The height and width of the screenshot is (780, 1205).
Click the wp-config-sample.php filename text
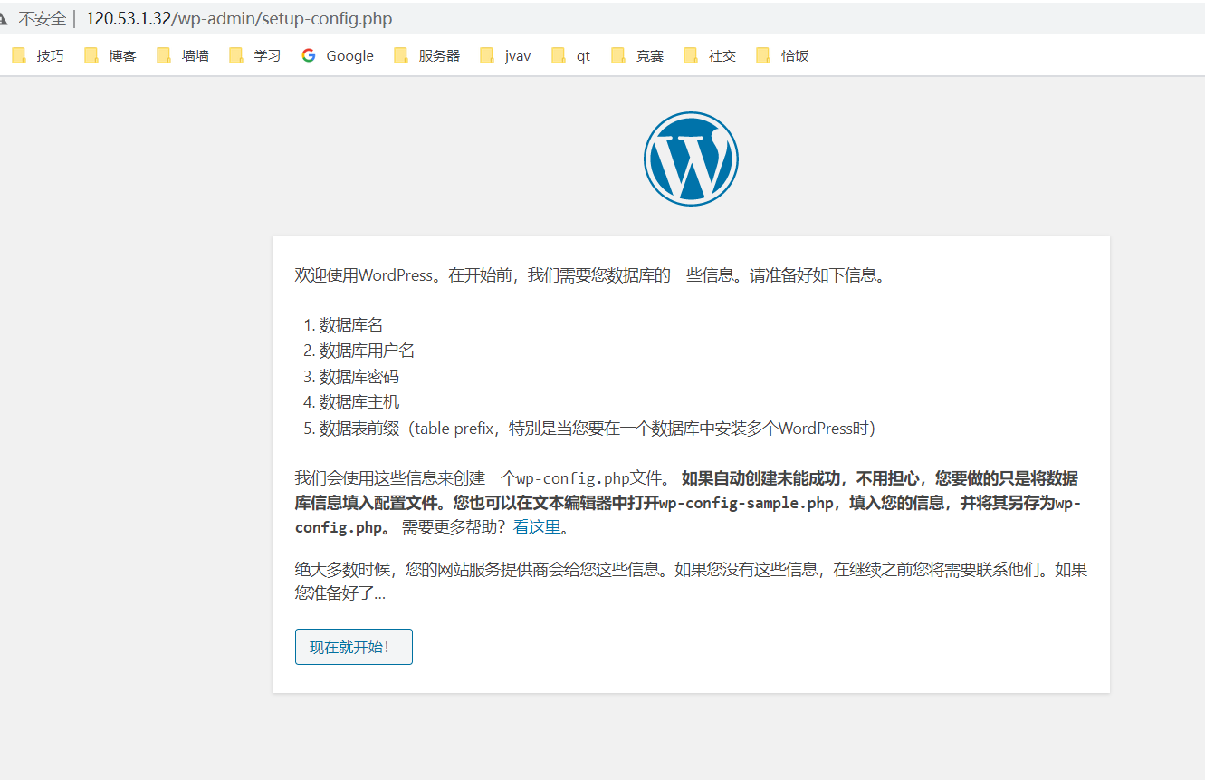tap(747, 503)
